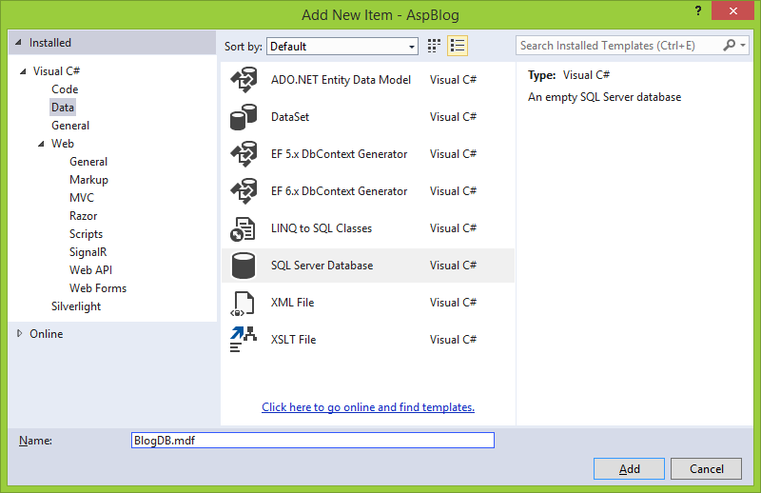Select the ADO.NET Entity Data Model icon
This screenshot has width=761, height=493.
(x=244, y=80)
